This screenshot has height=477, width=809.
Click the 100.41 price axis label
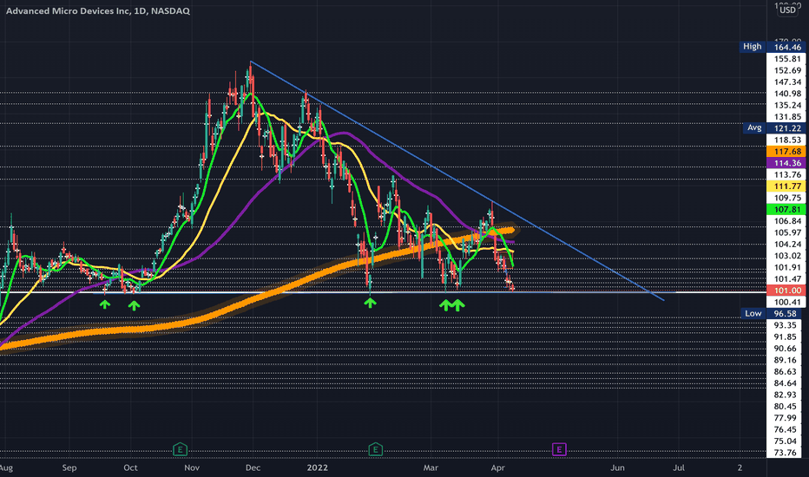(x=787, y=302)
